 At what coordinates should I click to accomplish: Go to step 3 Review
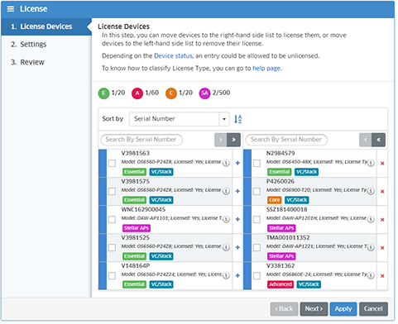pos(27,62)
